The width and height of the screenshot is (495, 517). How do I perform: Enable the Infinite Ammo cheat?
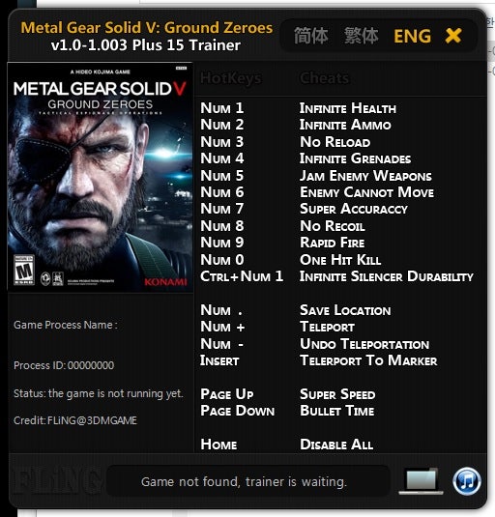pos(345,125)
